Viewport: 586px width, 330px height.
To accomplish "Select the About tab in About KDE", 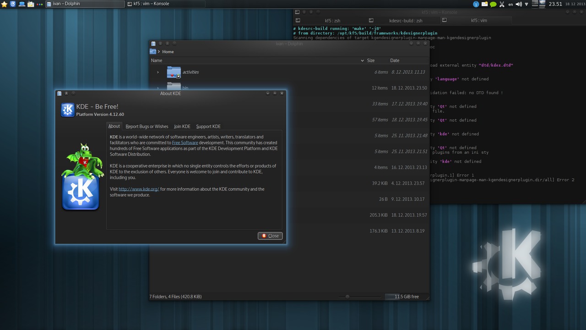I will point(114,126).
